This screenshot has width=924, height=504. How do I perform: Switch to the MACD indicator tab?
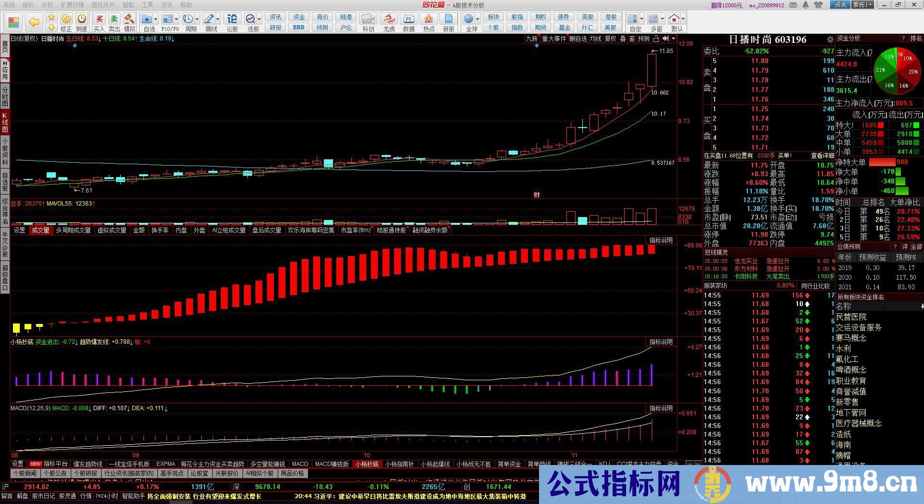300,464
